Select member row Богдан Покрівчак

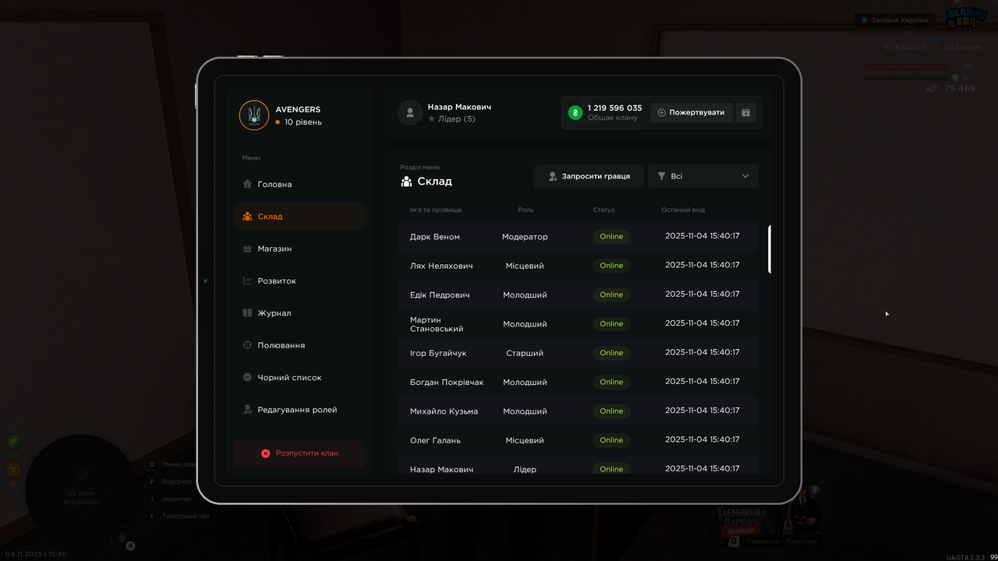click(578, 382)
